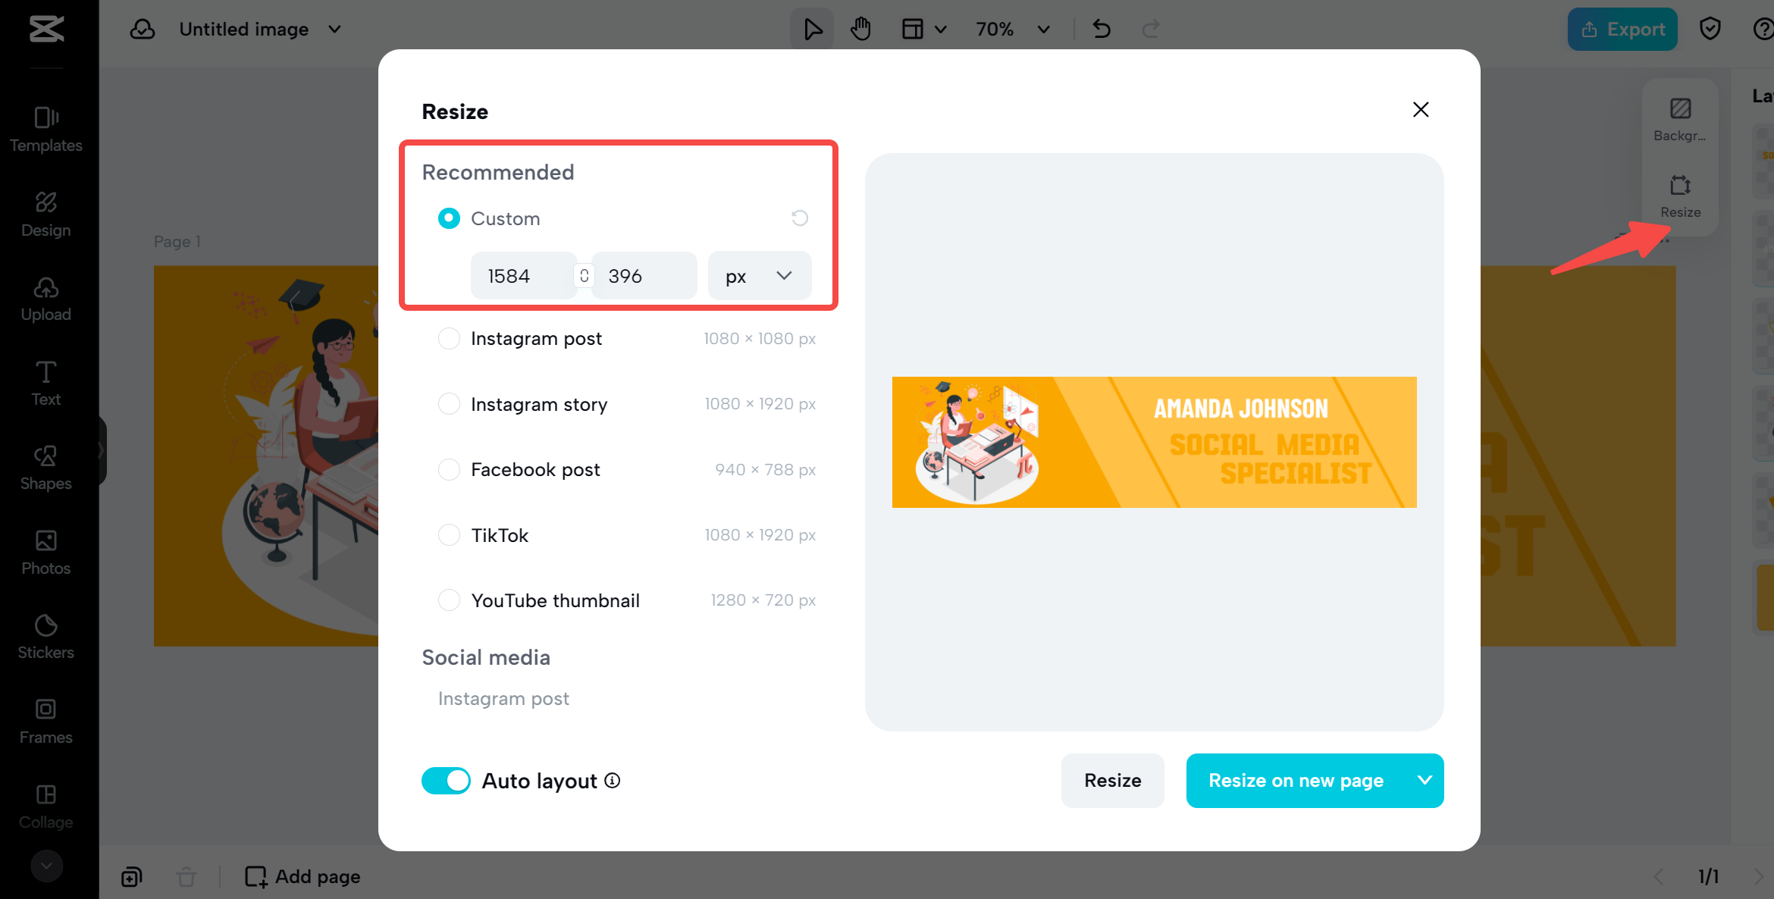The image size is (1774, 899).
Task: Click the width input showing 1584
Action: 523,275
